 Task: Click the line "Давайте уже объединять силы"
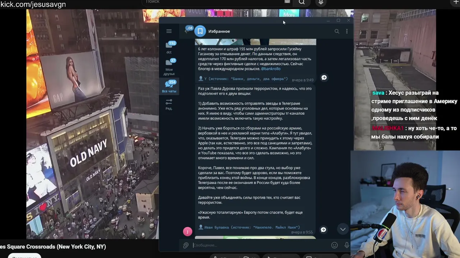click(x=249, y=200)
